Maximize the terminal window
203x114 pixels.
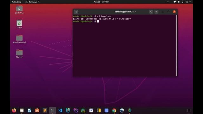click(168, 12)
